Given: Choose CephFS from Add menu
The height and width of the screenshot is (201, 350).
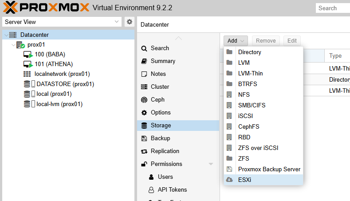Looking at the screenshot, I should [263, 126].
